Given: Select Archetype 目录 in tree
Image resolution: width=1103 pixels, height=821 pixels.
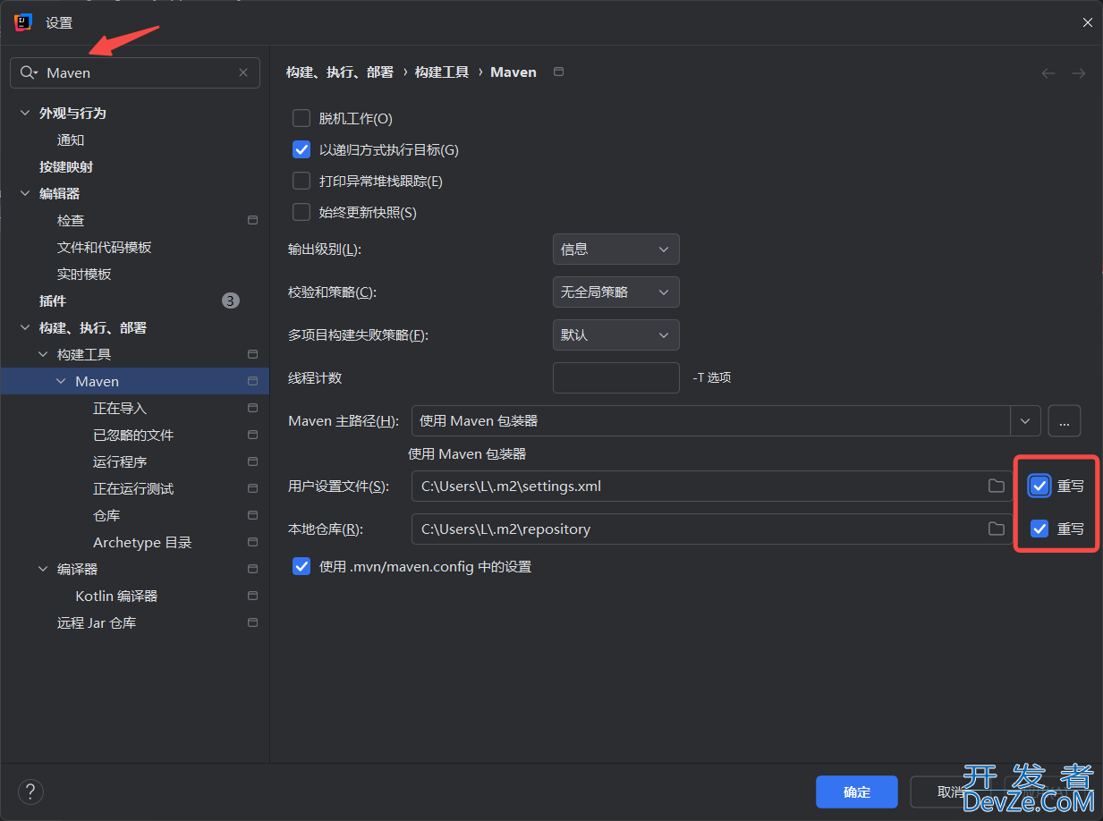Looking at the screenshot, I should coord(142,542).
